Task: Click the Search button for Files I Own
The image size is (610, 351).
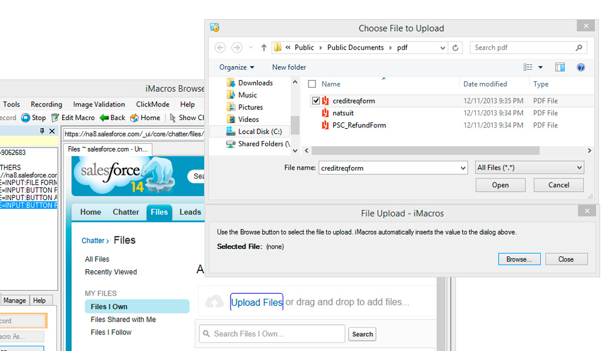Action: 362,334
